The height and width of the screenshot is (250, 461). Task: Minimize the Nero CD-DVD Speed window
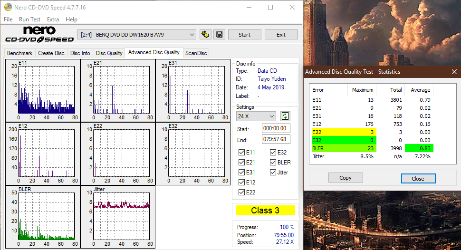coord(249,7)
